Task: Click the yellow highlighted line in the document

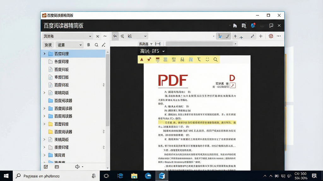Action: tap(197, 123)
